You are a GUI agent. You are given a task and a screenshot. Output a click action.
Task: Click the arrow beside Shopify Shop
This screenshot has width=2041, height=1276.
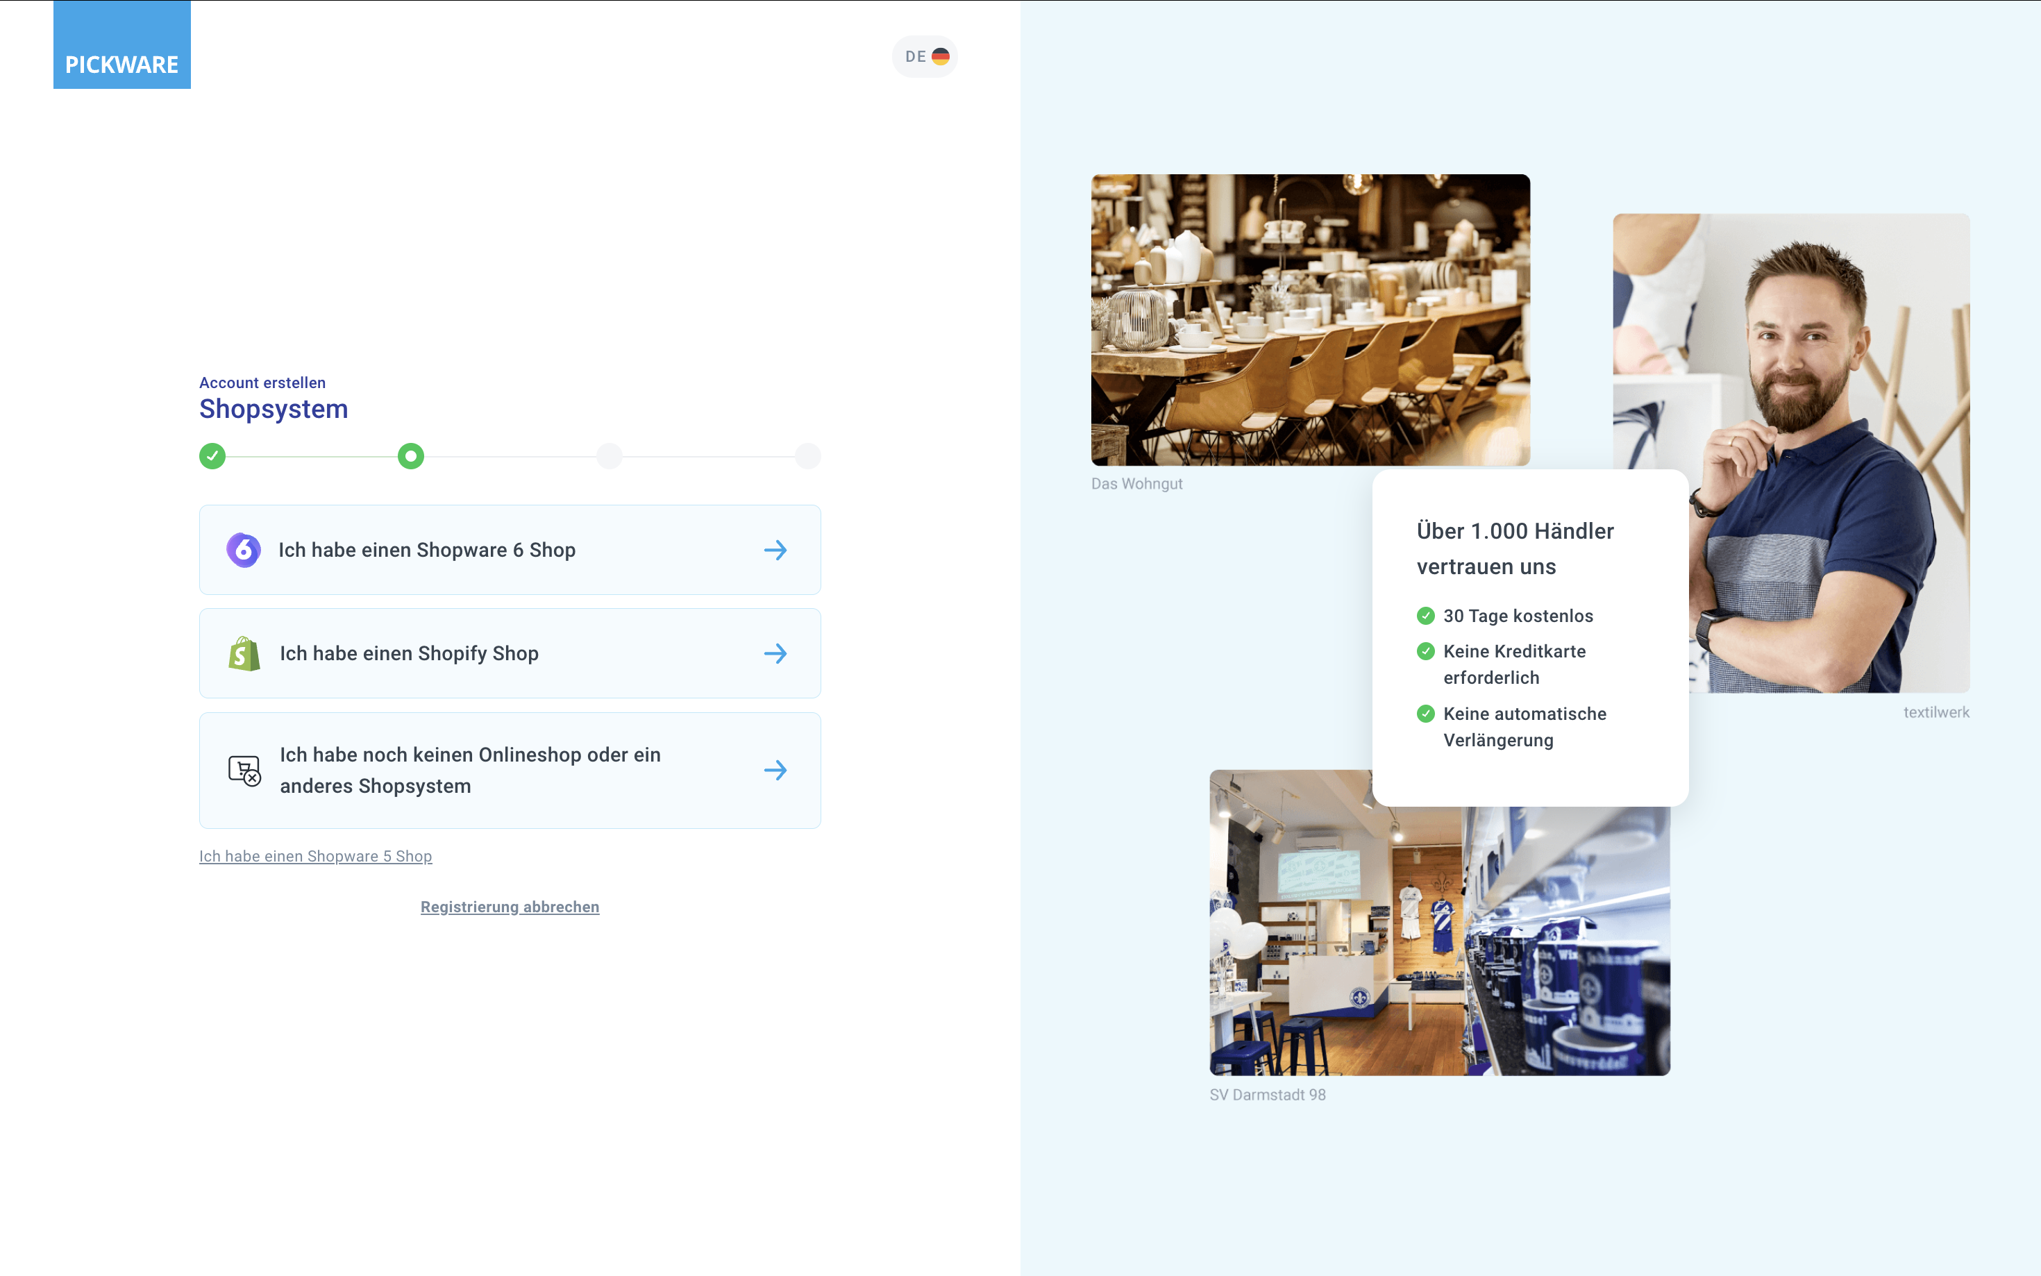(775, 654)
